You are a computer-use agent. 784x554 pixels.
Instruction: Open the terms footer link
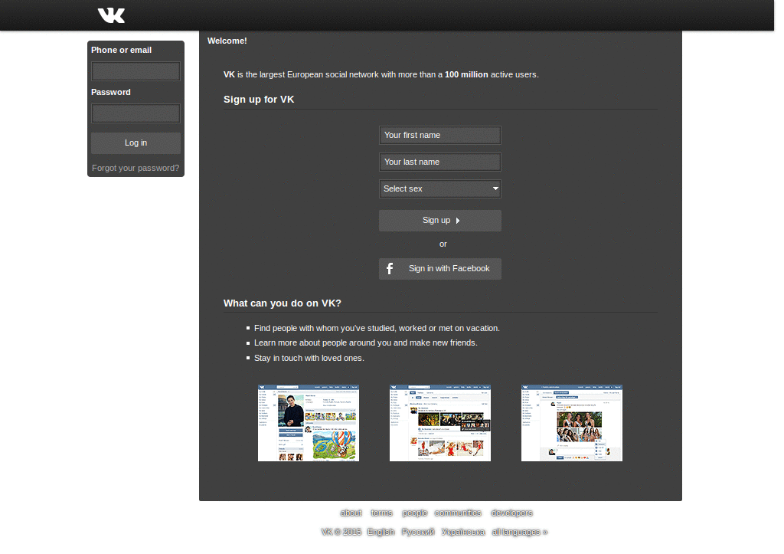pos(381,513)
